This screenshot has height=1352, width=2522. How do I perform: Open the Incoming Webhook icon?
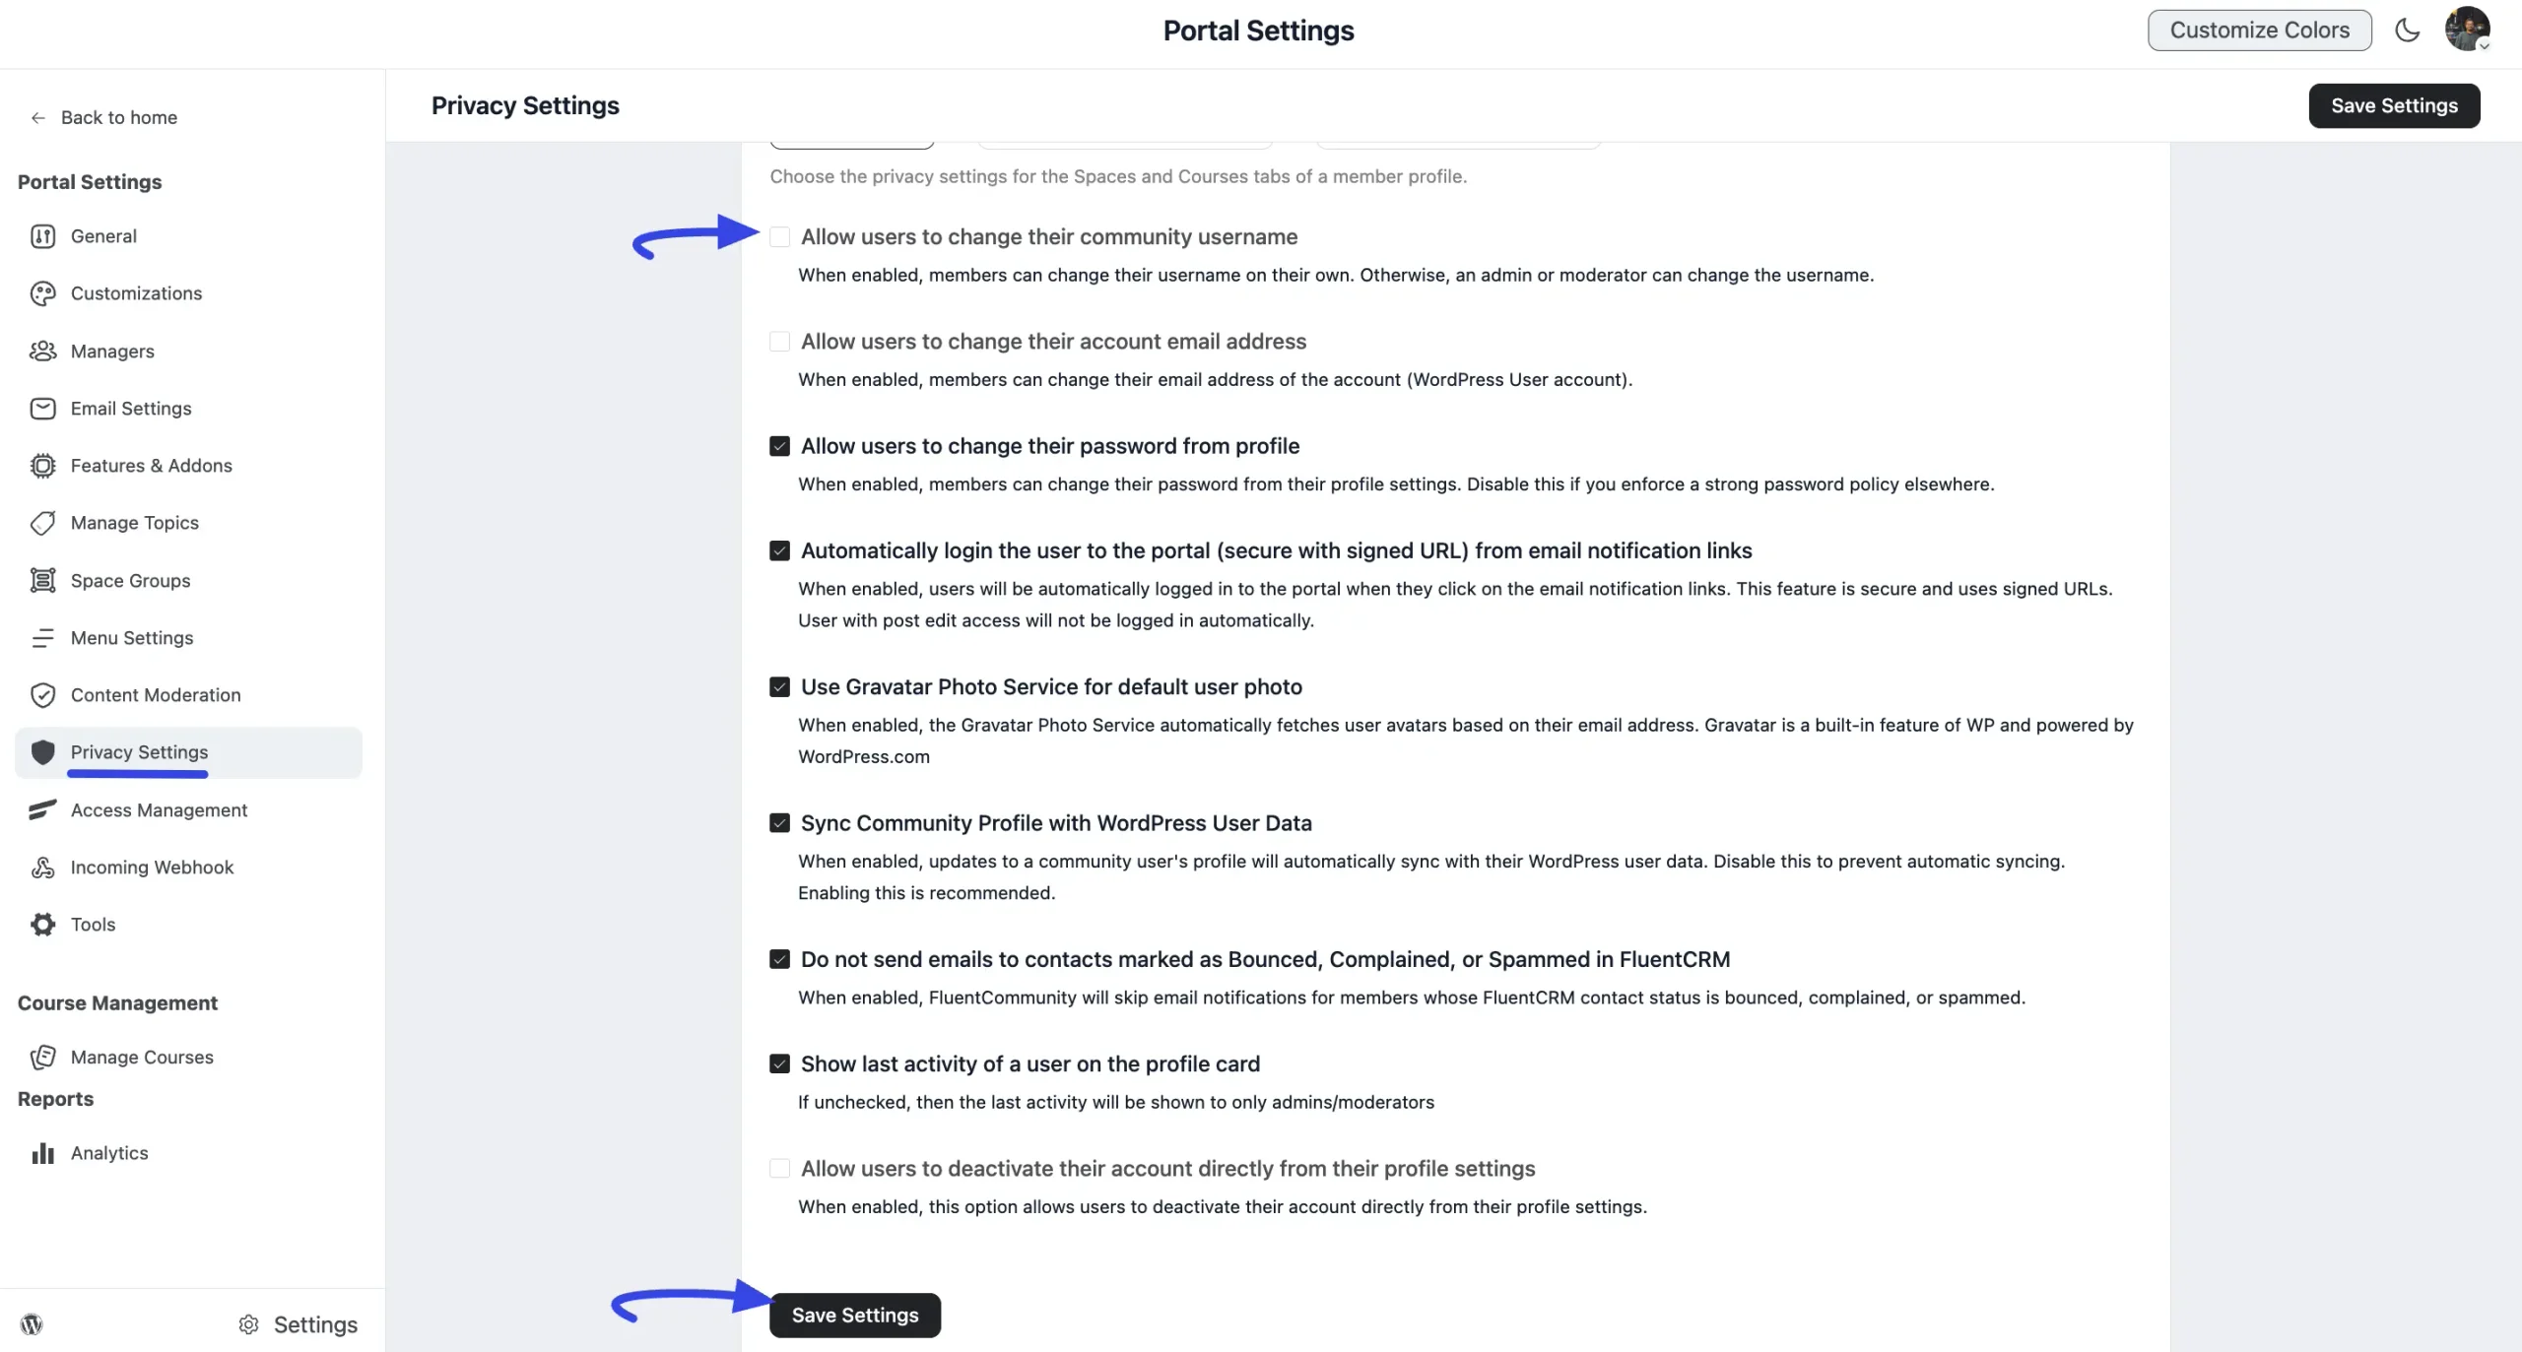(42, 868)
